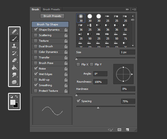Select the Sponge tool
This screenshot has width=167, height=139.
click(x=14, y=82)
